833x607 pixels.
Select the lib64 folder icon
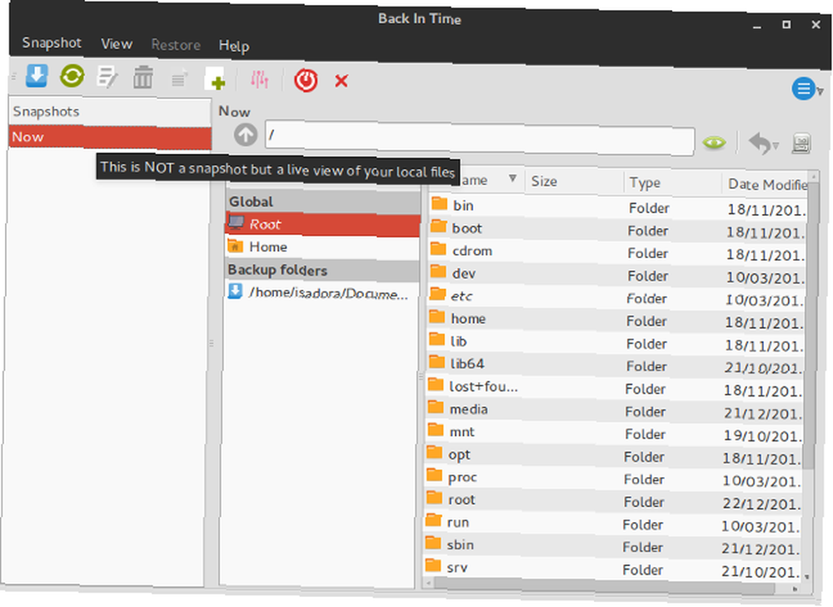[436, 361]
